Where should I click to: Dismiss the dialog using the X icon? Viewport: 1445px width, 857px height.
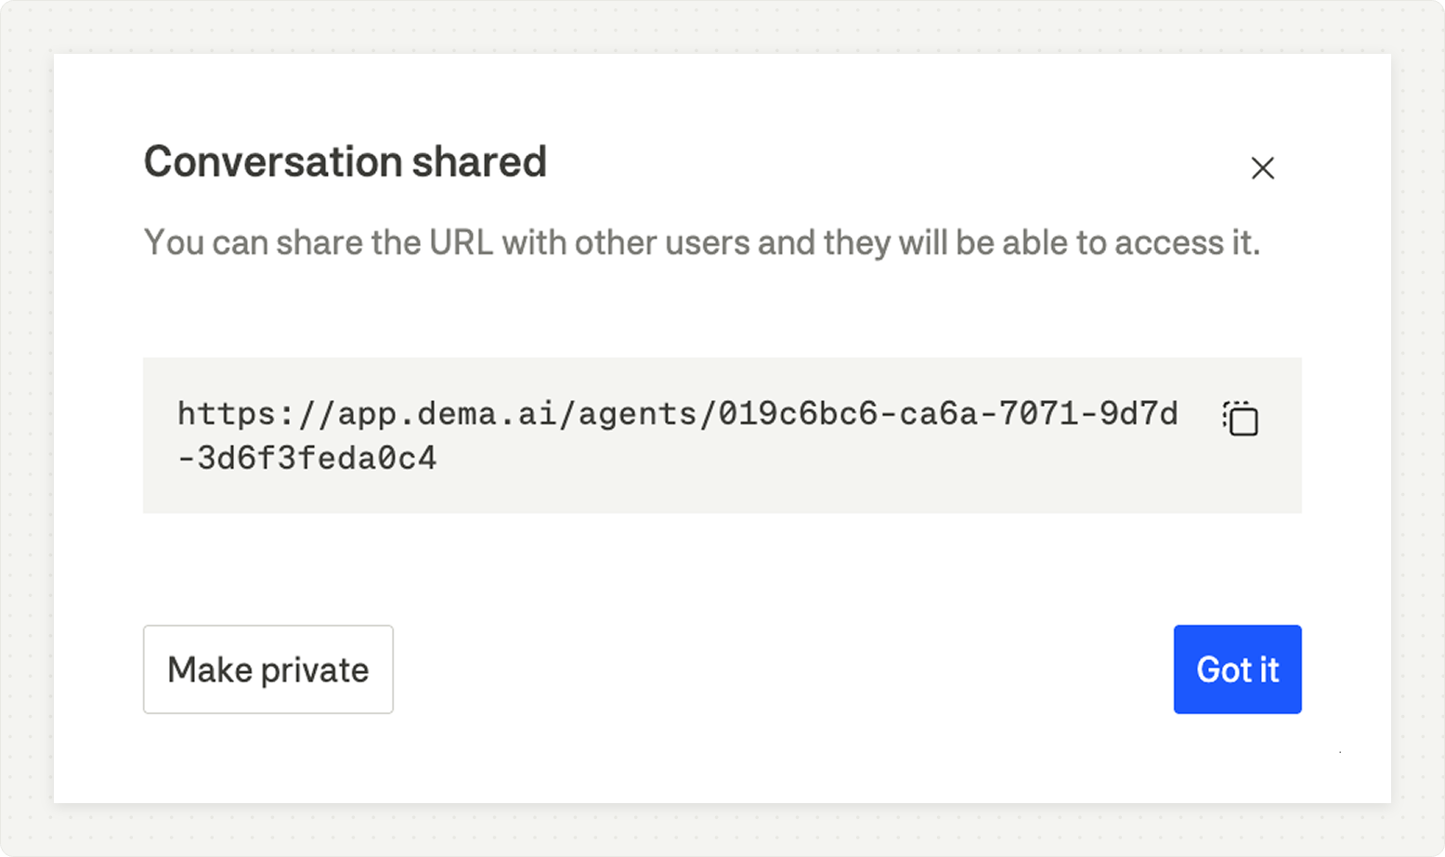point(1262,168)
